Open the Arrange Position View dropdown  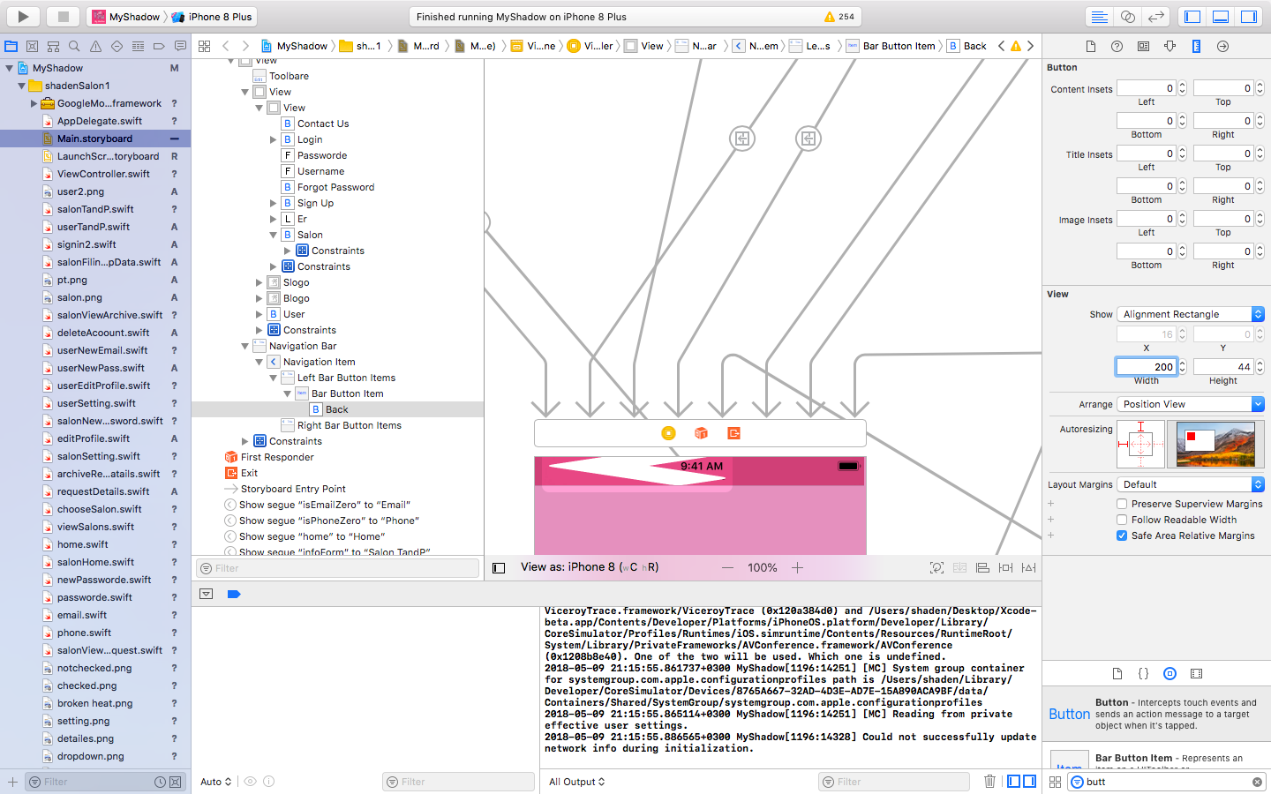[x=1191, y=404]
